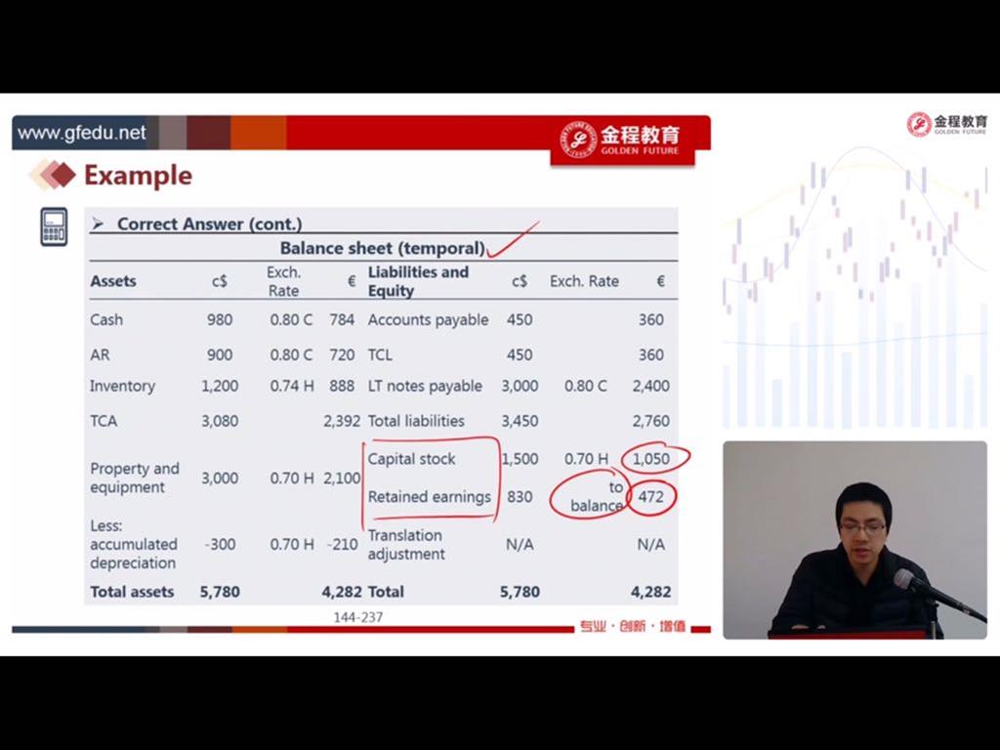The image size is (1000, 750).
Task: Select the Total liabilities euro value 2,760
Action: (650, 421)
